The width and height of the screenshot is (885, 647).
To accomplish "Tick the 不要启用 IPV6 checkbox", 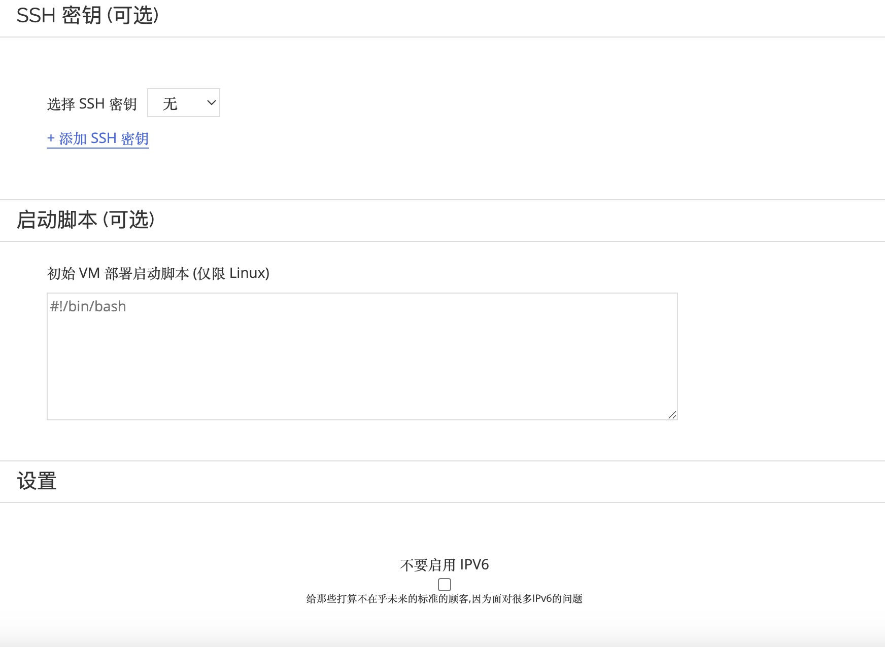I will (x=445, y=584).
